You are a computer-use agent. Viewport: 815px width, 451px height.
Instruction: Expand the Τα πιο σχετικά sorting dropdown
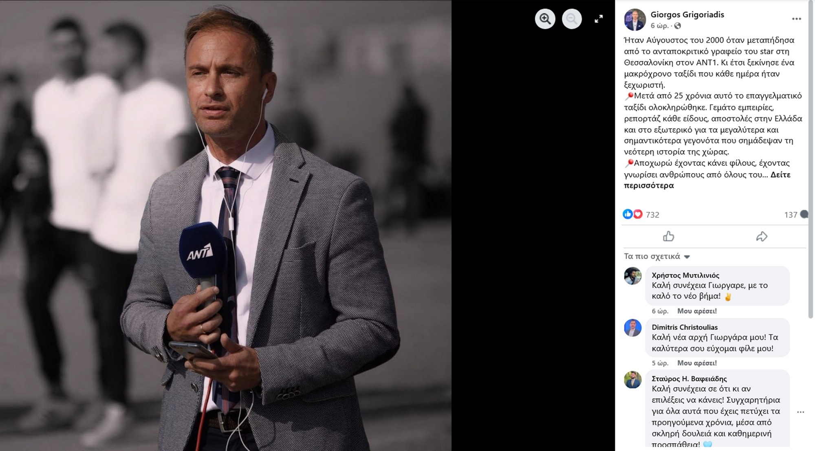coord(656,256)
